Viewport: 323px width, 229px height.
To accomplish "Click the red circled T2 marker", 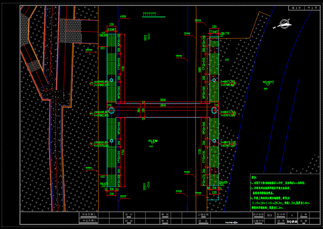I will coord(91,83).
